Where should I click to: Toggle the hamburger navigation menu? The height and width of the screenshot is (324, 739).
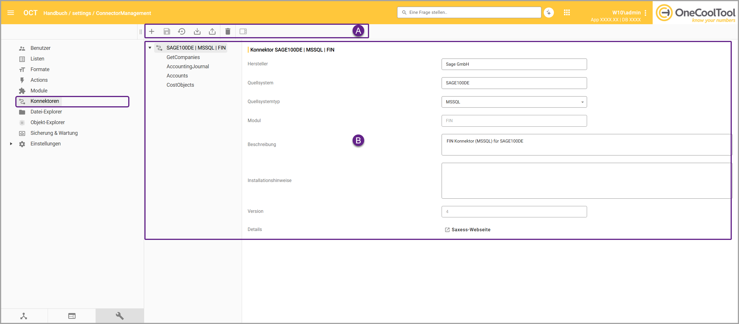(x=11, y=13)
